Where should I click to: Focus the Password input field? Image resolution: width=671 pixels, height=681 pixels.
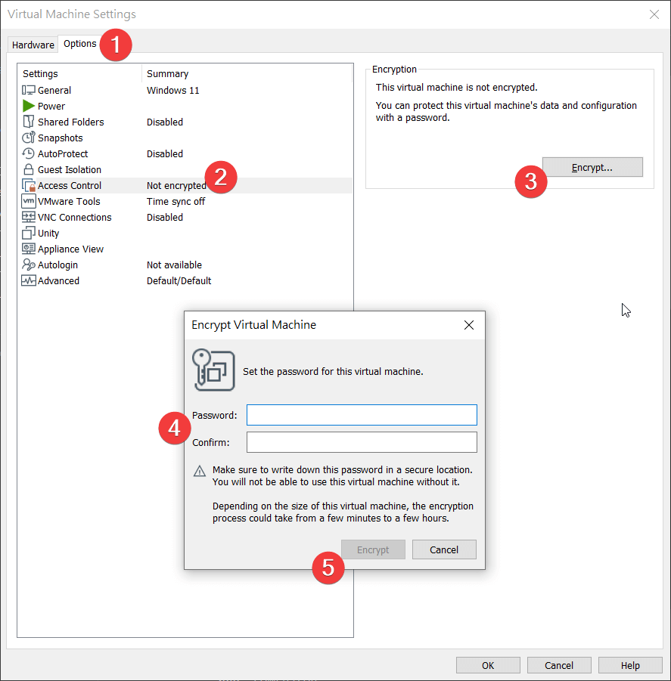click(x=362, y=415)
